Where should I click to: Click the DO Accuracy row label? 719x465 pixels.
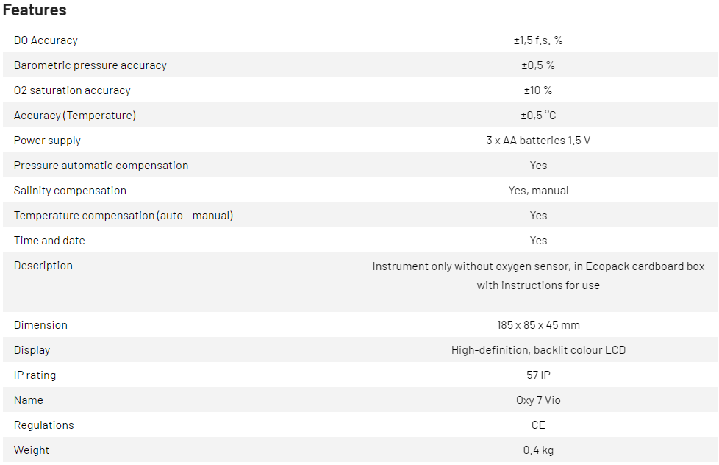46,40
